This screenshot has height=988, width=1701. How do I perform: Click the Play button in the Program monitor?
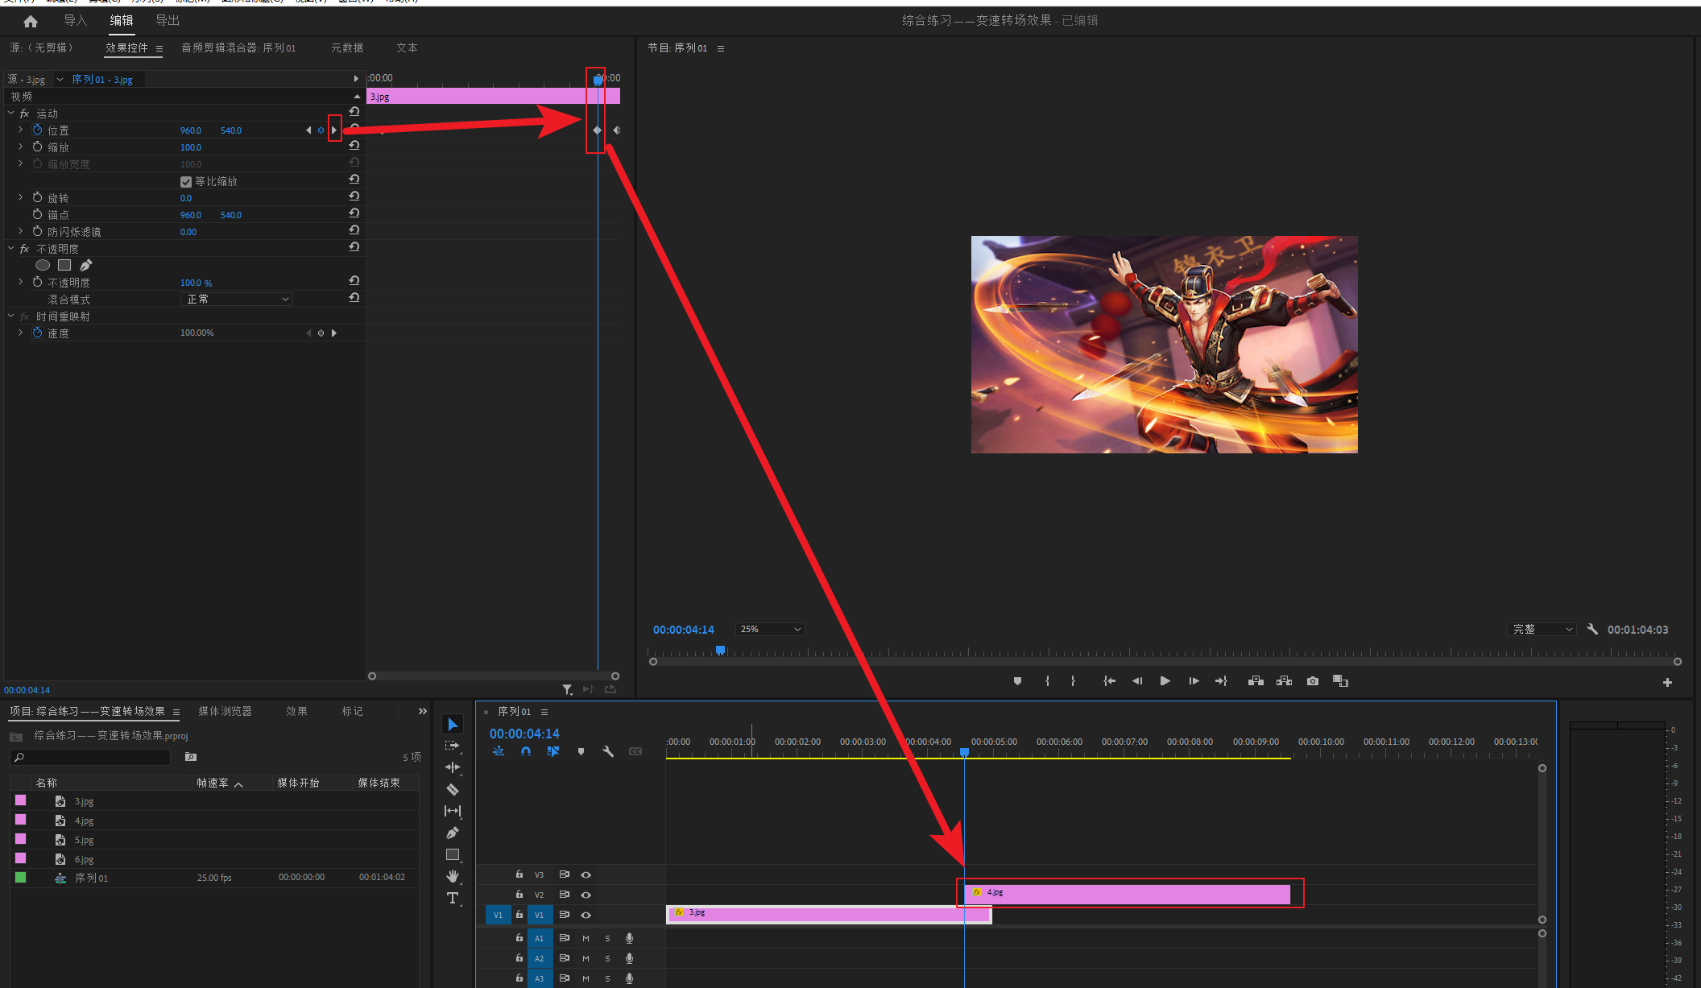click(1165, 681)
